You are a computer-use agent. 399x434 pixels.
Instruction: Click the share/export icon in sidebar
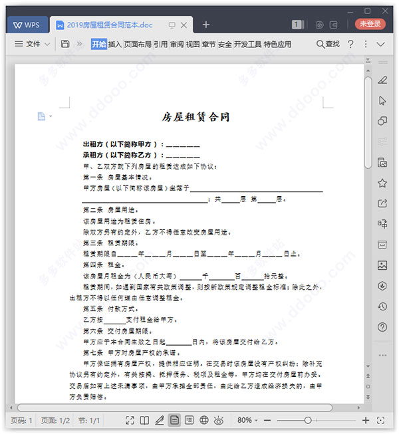(382, 203)
